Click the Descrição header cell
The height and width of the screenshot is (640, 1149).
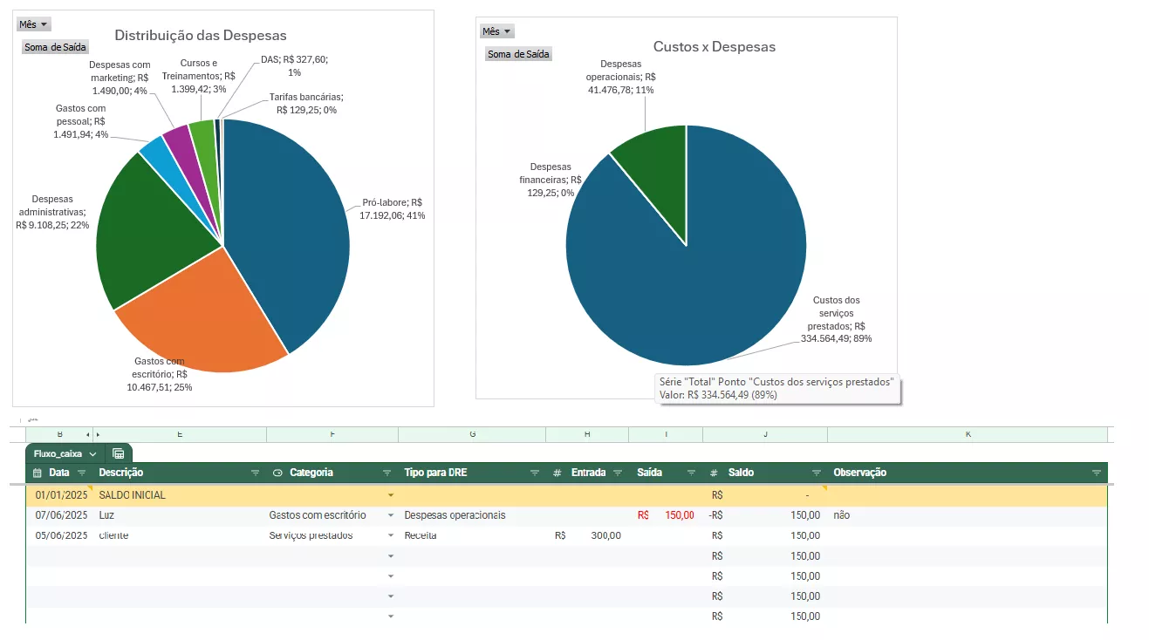coord(180,473)
